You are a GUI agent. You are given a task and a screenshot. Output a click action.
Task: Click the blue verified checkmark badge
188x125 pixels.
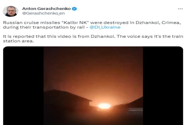point(74,9)
